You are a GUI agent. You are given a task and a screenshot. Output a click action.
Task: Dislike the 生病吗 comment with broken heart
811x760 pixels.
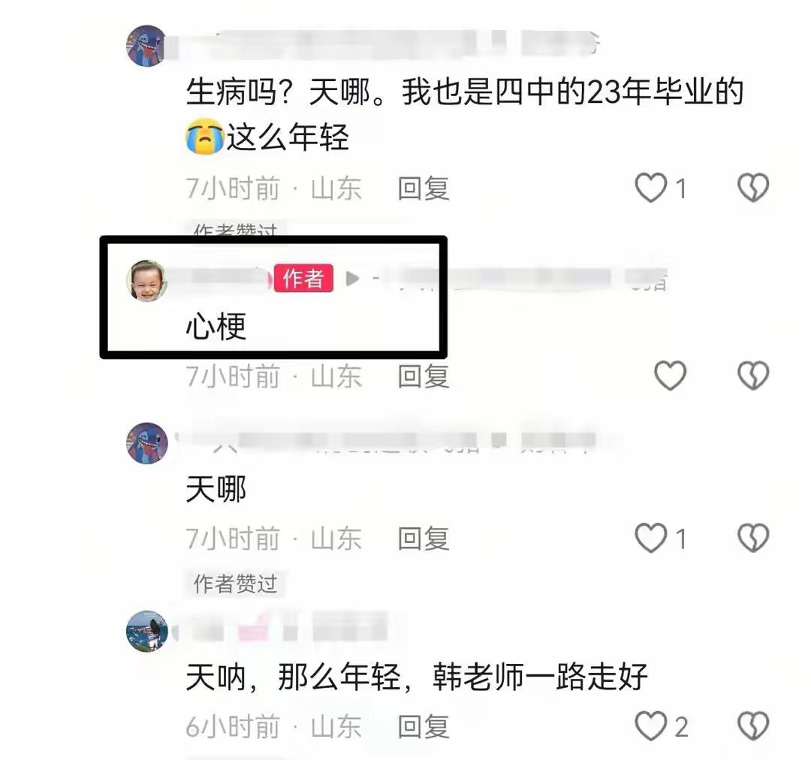click(753, 188)
